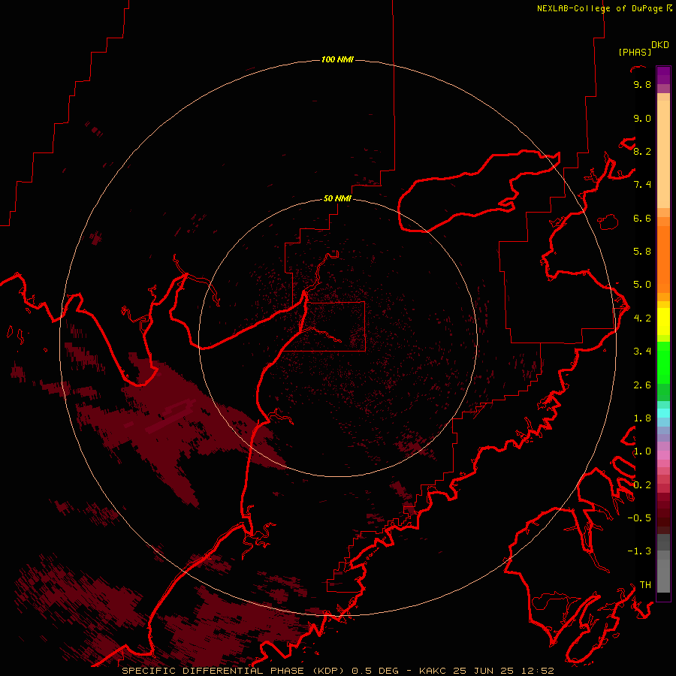Click the 3.4 legend value
Image resolution: width=676 pixels, height=676 pixels.
642,352
